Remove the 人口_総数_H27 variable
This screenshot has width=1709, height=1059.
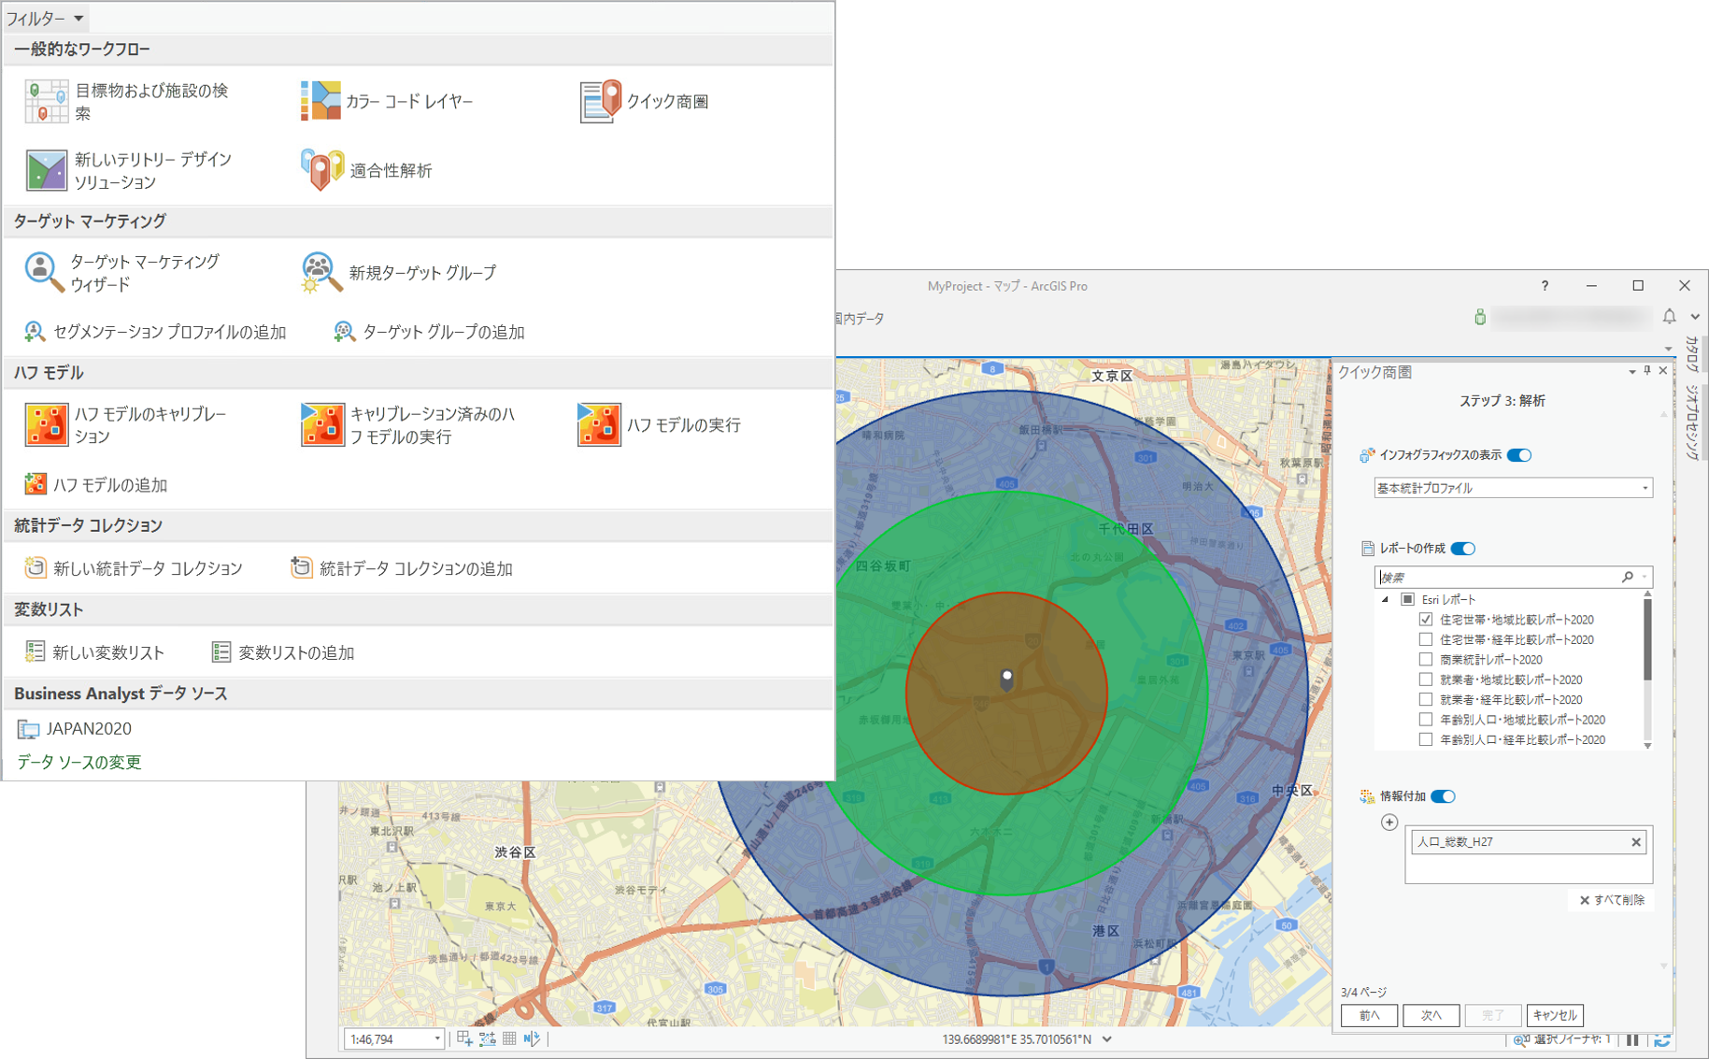tap(1636, 842)
